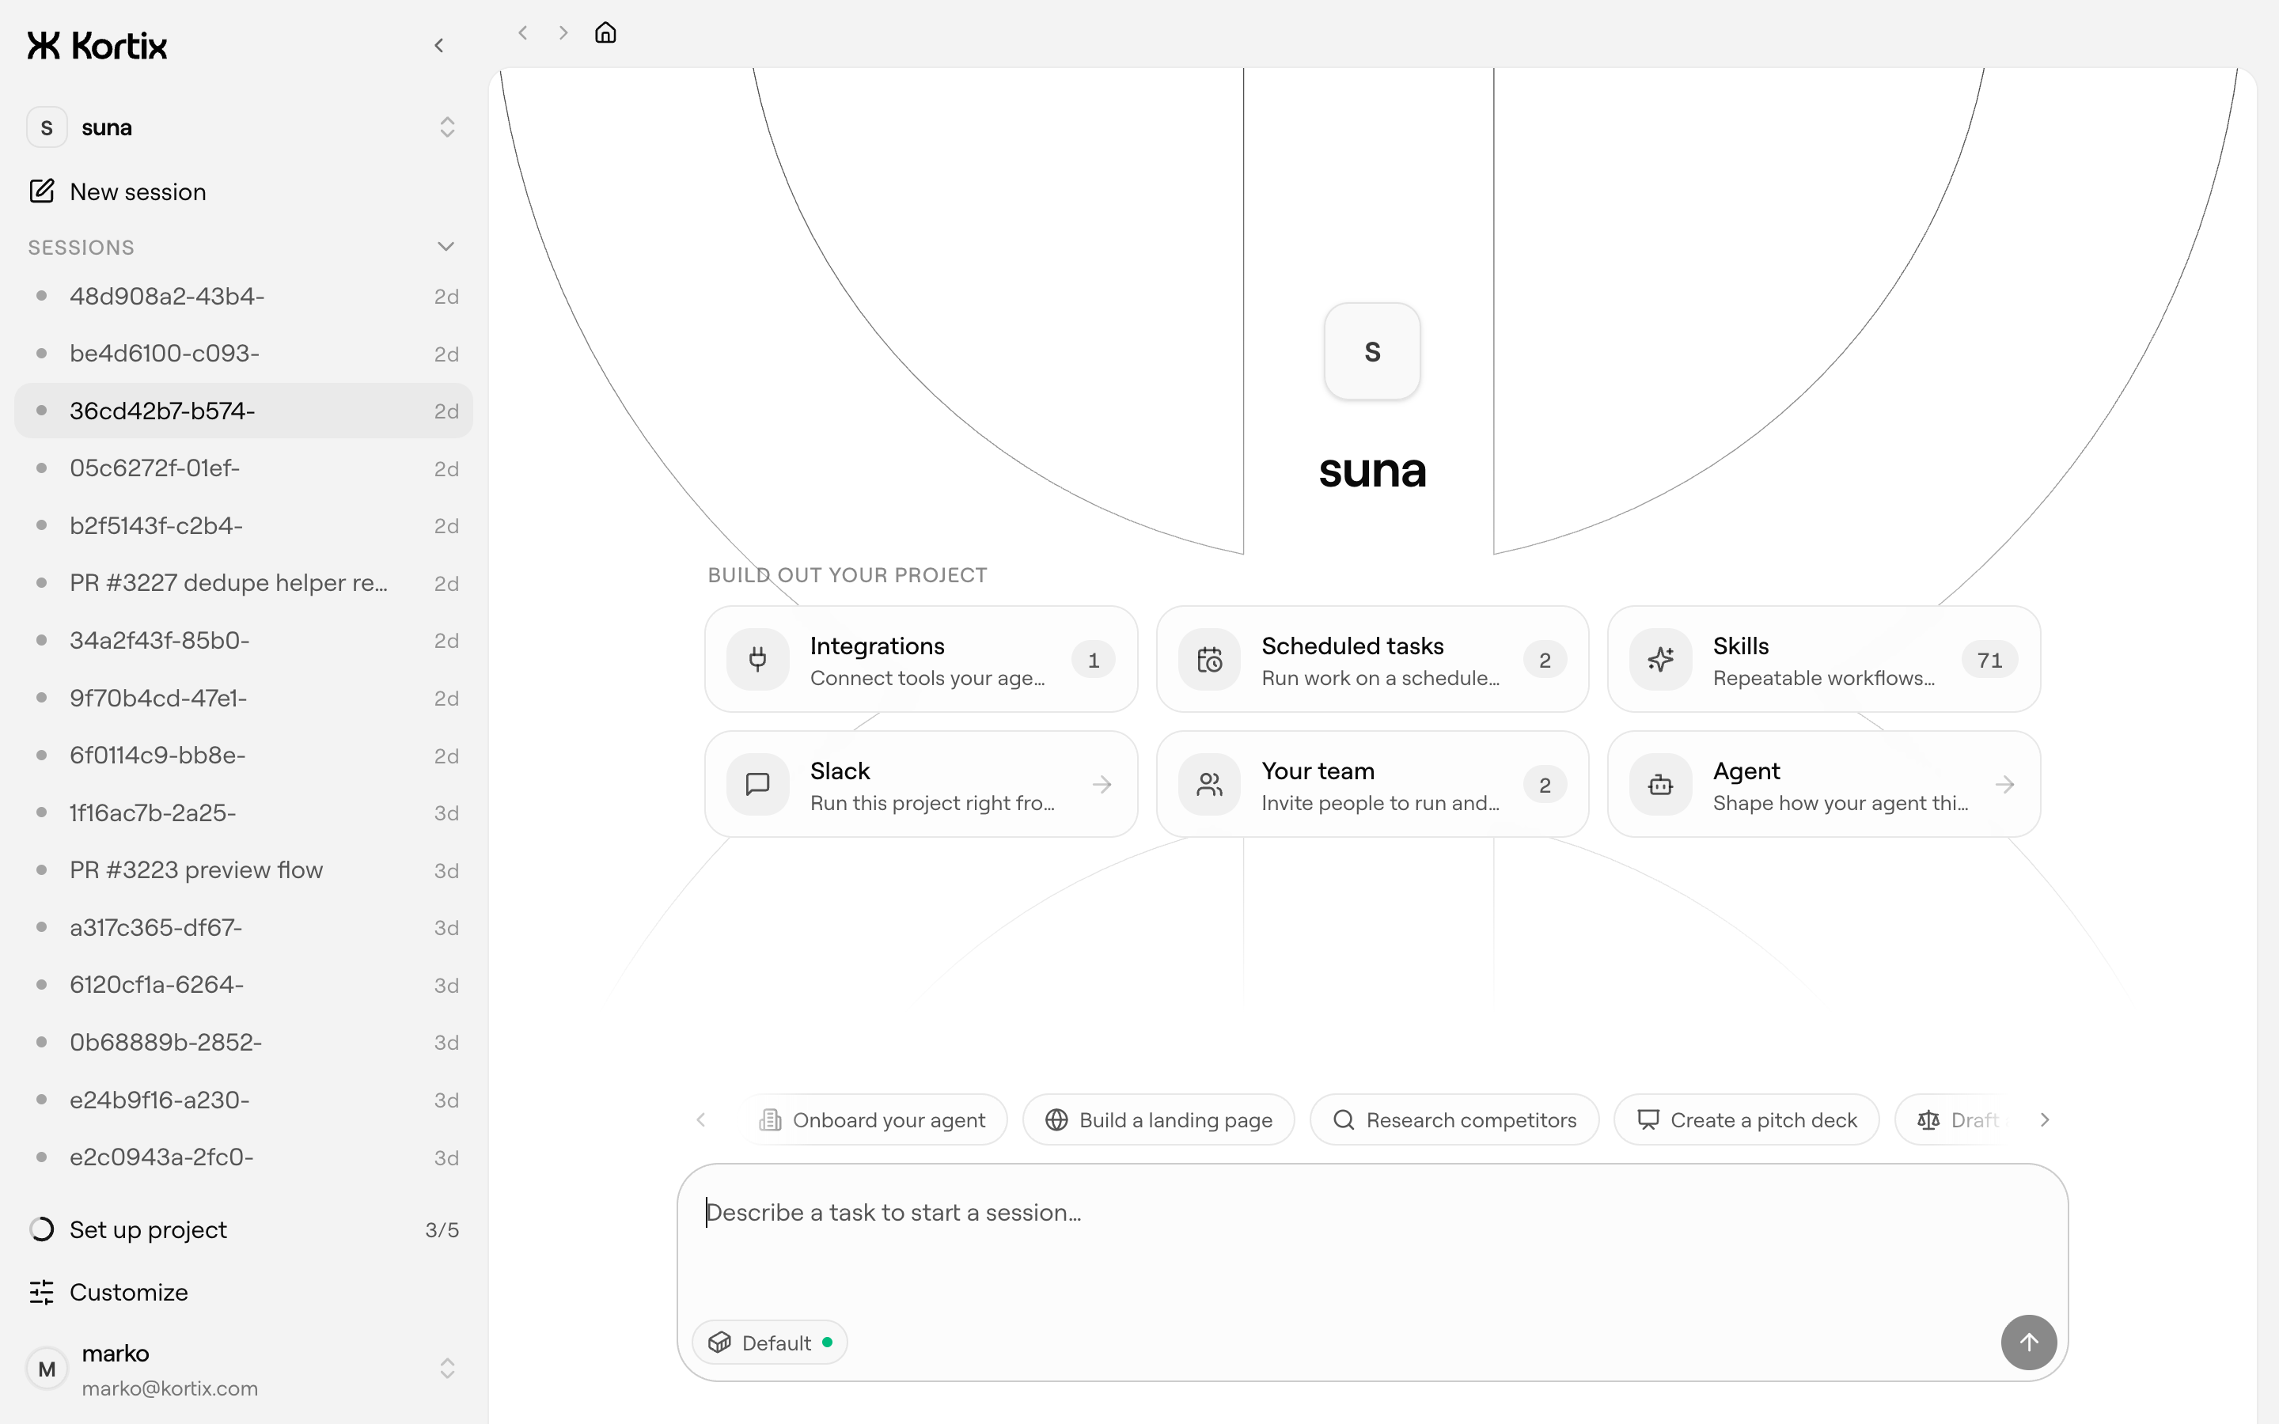Image resolution: width=2279 pixels, height=1424 pixels.
Task: Open session 34a2f43f-85b0-
Action: 243,642
